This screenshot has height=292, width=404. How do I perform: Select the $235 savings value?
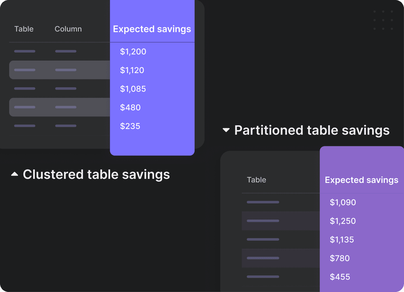pyautogui.click(x=130, y=126)
